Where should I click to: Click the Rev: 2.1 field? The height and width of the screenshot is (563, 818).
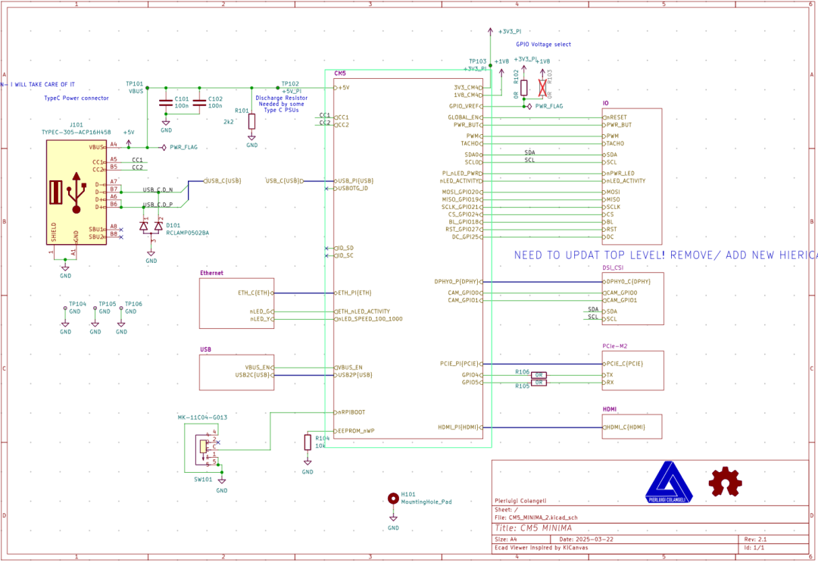click(755, 540)
